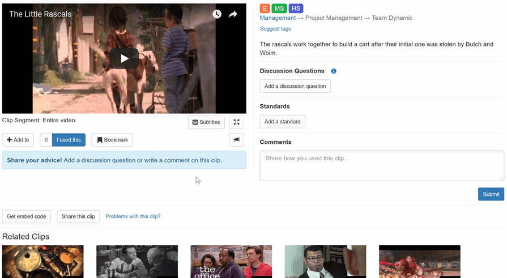Open the Wreck-It Ralph related clip
The width and height of the screenshot is (507, 278).
click(x=420, y=262)
